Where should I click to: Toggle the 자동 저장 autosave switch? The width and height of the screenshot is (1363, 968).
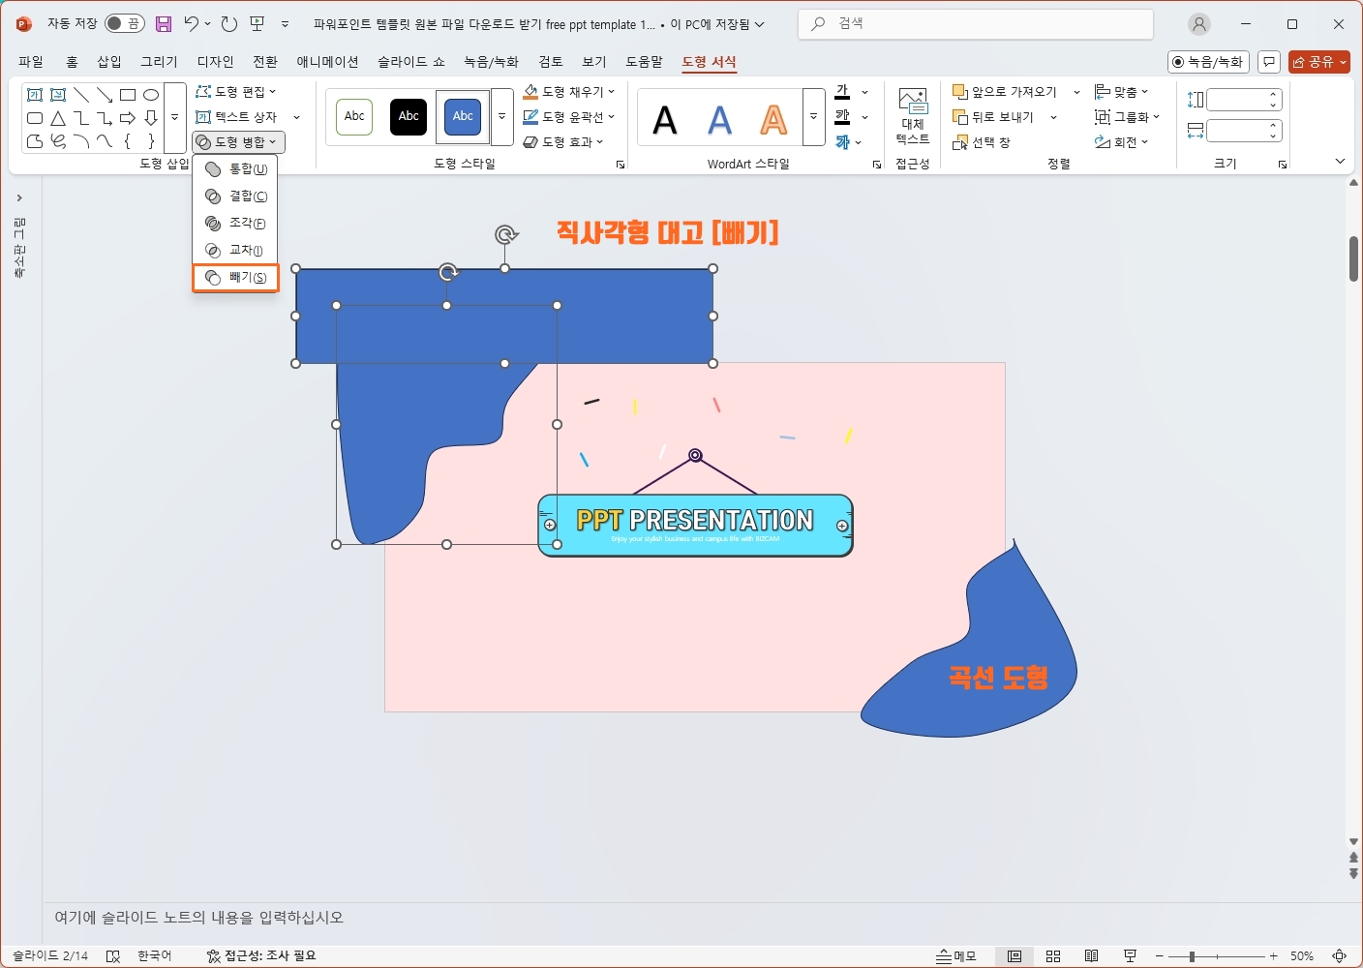(125, 23)
